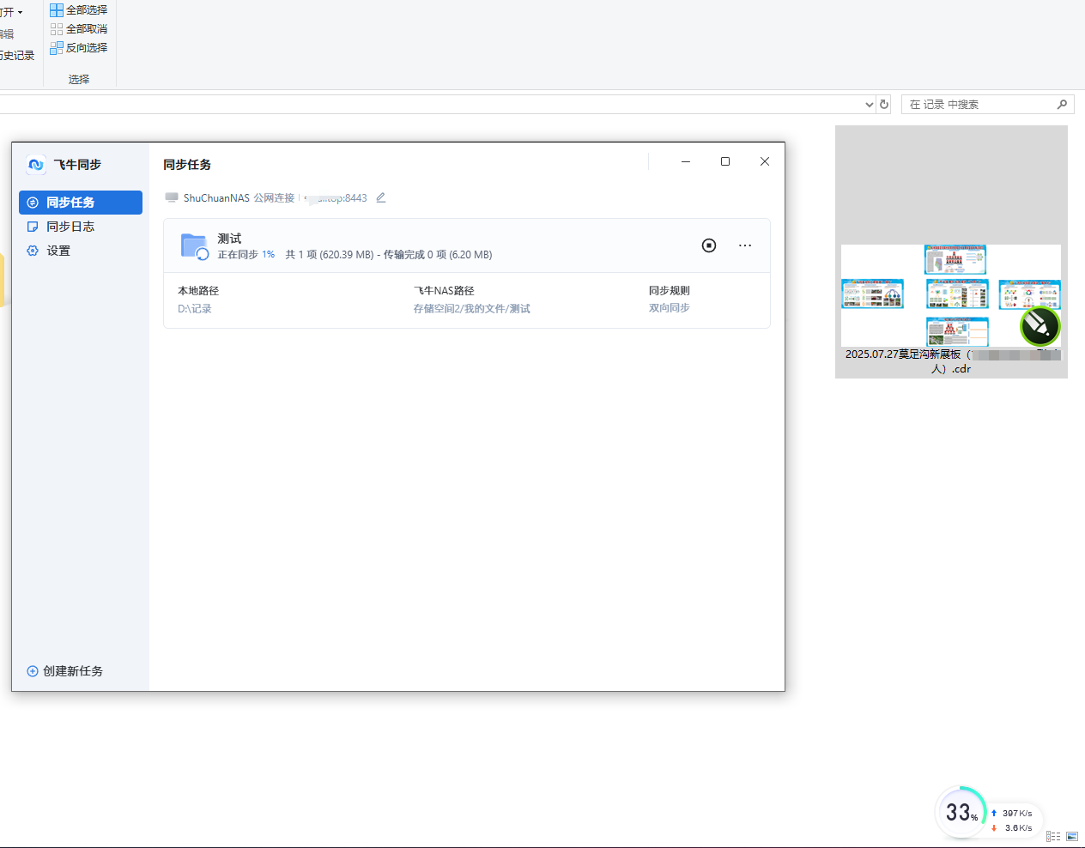Click the 飞牛同步 app logo

(x=36, y=165)
